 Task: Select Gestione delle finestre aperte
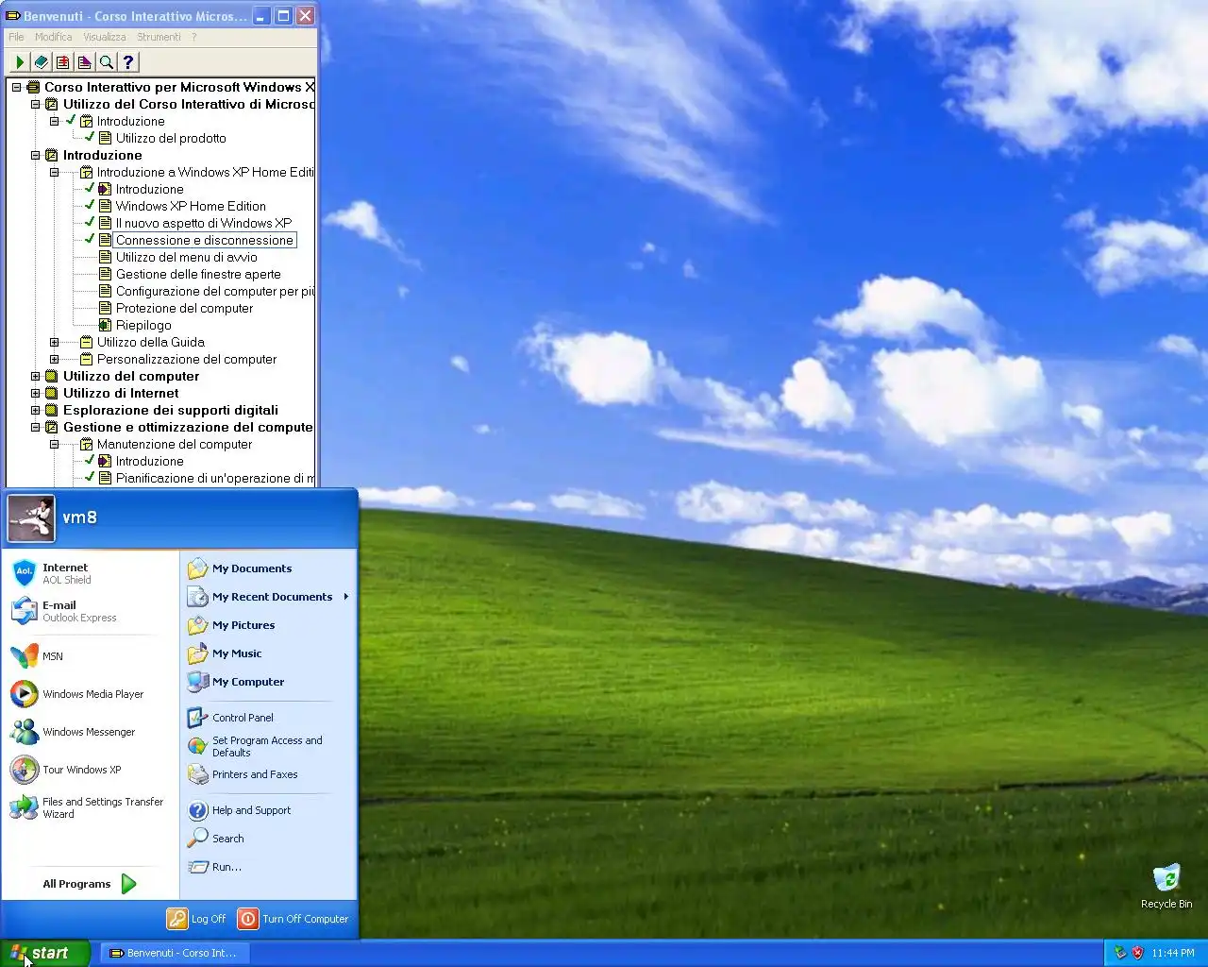point(198,274)
